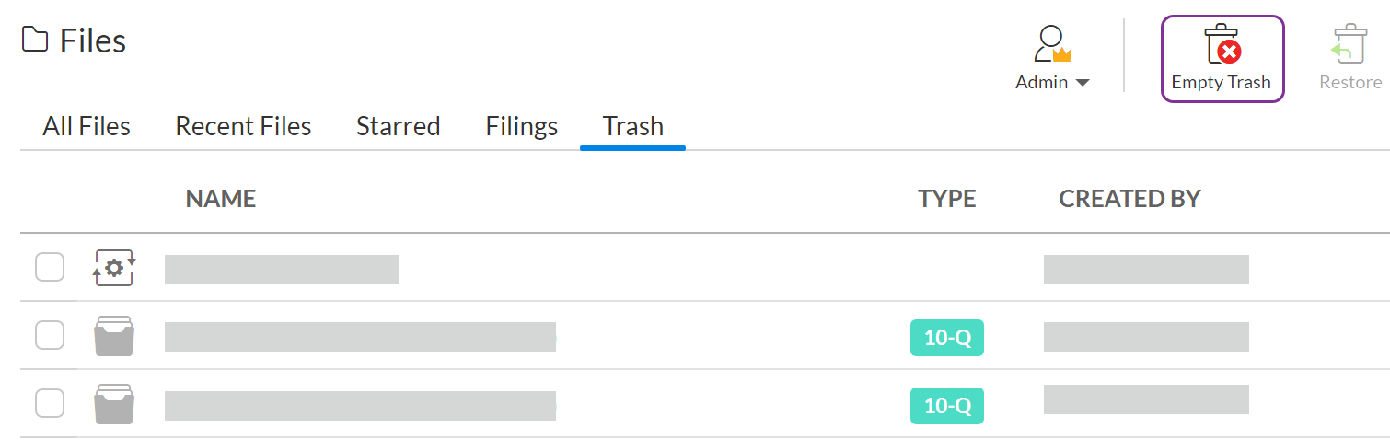1390x440 pixels.
Task: Open the Recent Files tab
Action: pos(243,126)
